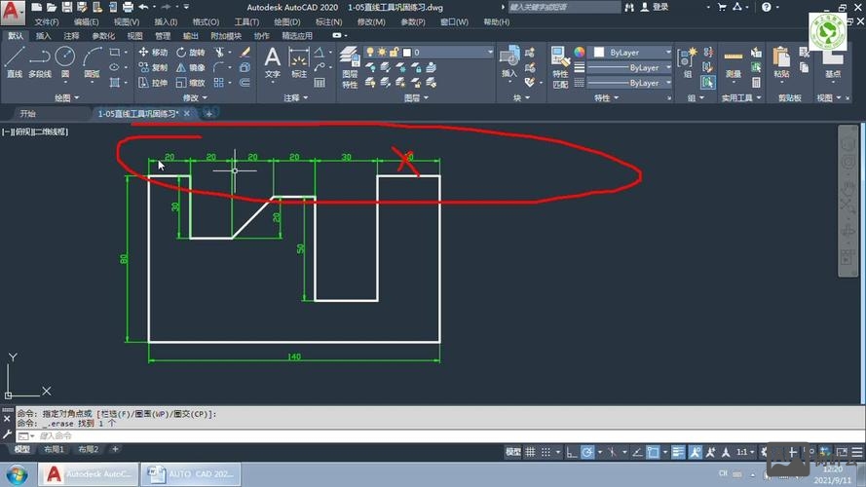Toggle the 模型 model space status button

[513, 452]
